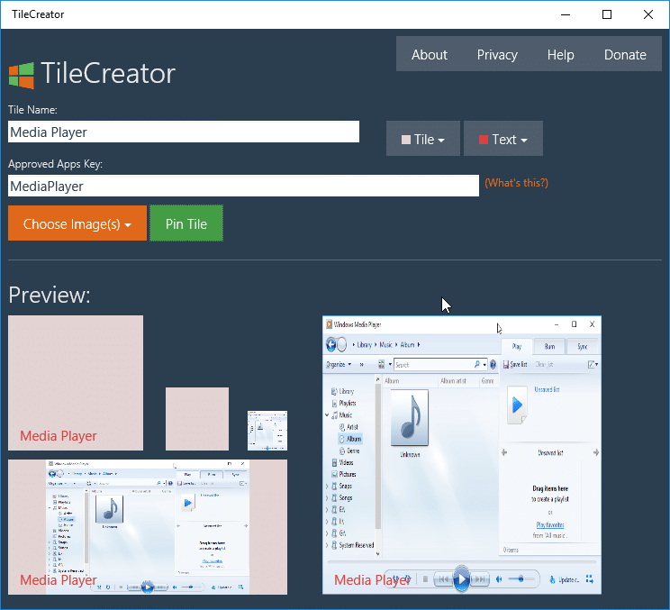Select the wide tile preview

[x=148, y=526]
